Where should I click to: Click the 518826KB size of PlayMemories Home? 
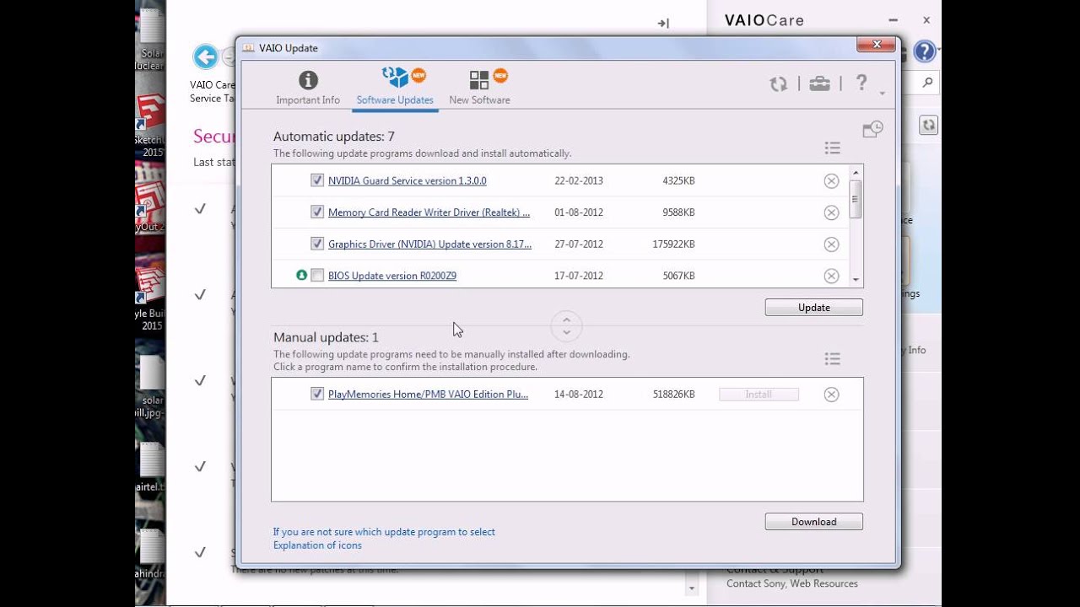point(673,395)
